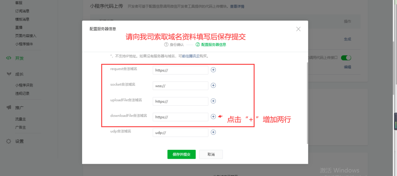This screenshot has height=176, width=397.
Task: Focus the socket合法域名 wss input field
Action: pyautogui.click(x=180, y=86)
